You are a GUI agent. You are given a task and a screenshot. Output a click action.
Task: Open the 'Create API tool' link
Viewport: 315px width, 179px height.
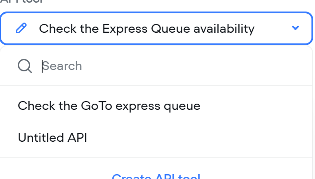tap(156, 176)
